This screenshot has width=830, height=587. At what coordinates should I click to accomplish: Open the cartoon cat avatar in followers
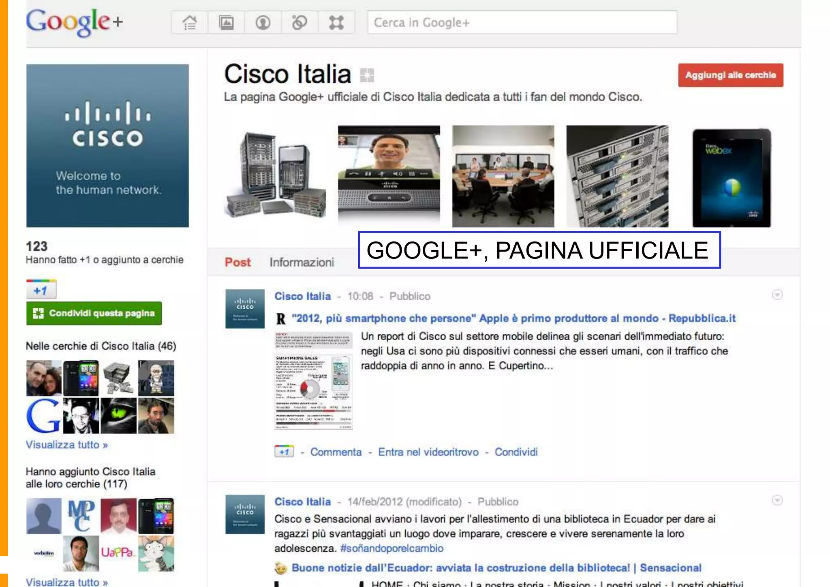pos(156,553)
